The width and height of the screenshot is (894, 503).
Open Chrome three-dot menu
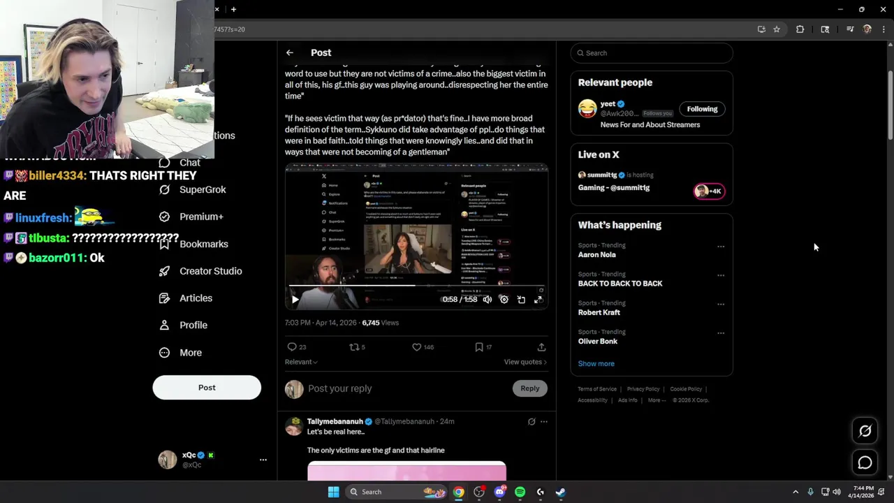pos(884,29)
